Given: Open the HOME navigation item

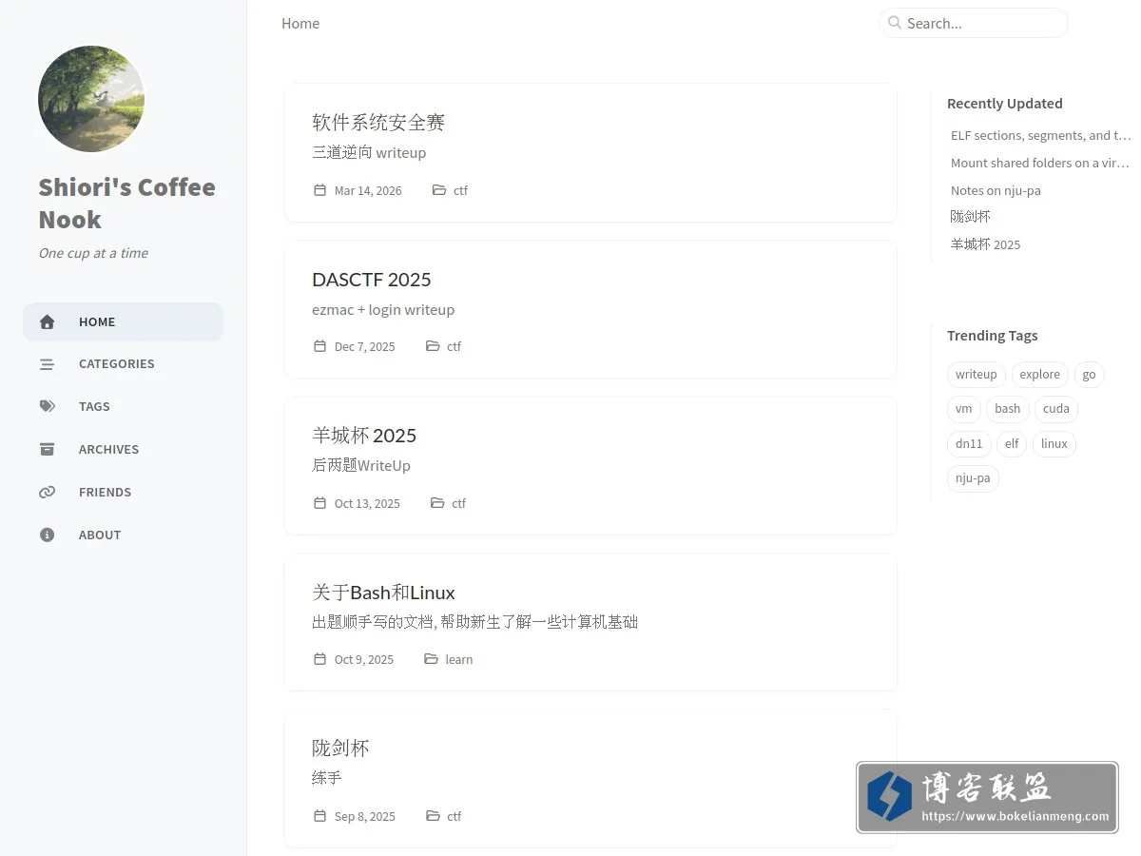Looking at the screenshot, I should pos(123,321).
